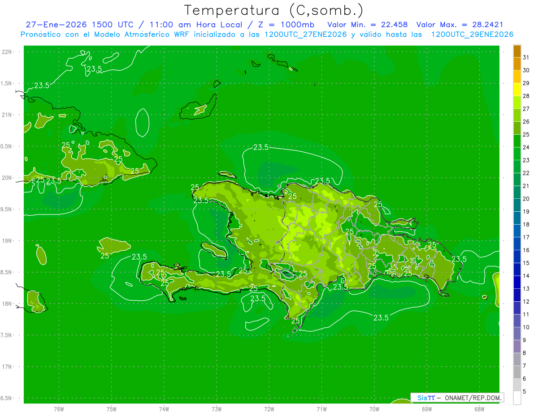The height and width of the screenshot is (415, 538).
Task: Click the 74W longitude axis label
Action: point(164,409)
